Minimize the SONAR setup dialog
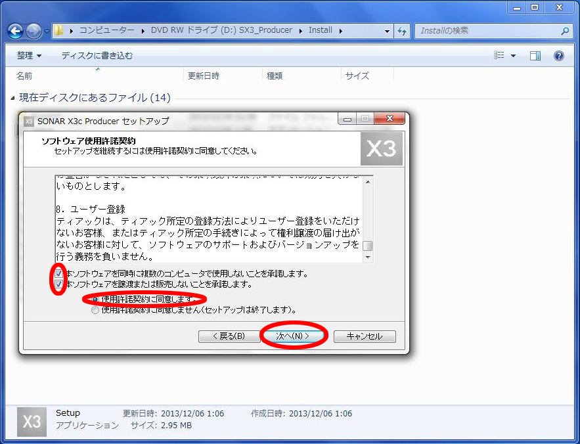This screenshot has height=444, width=580. [347, 119]
